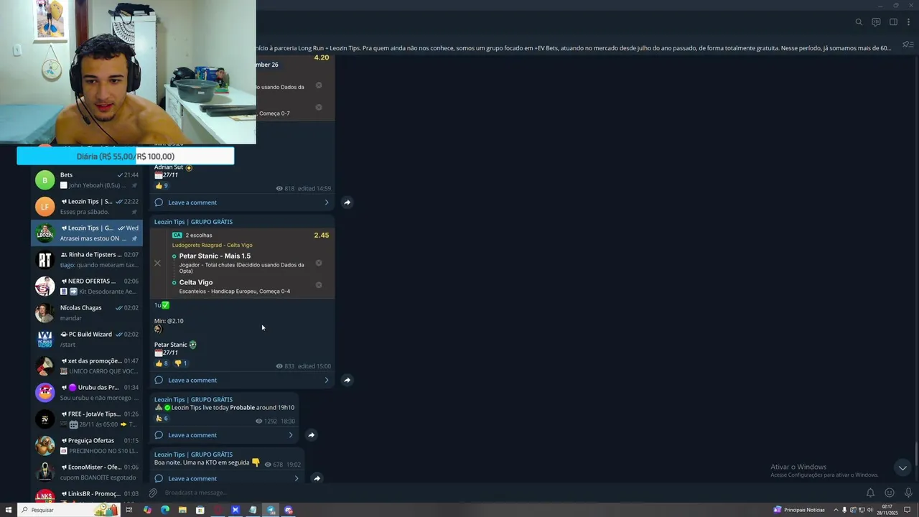Viewport: 919px width, 517px height.
Task: Open the Bets chat
Action: (x=87, y=180)
